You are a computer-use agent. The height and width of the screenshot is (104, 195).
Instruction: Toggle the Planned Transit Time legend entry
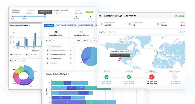17,55
